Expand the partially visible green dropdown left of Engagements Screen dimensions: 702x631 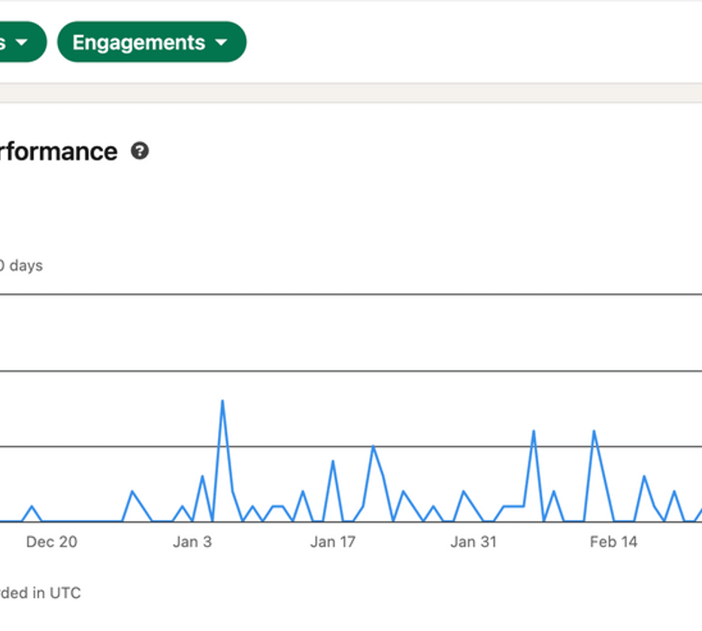click(19, 43)
